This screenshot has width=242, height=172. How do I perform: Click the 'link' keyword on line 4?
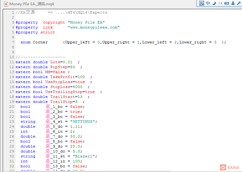[x=48, y=28]
